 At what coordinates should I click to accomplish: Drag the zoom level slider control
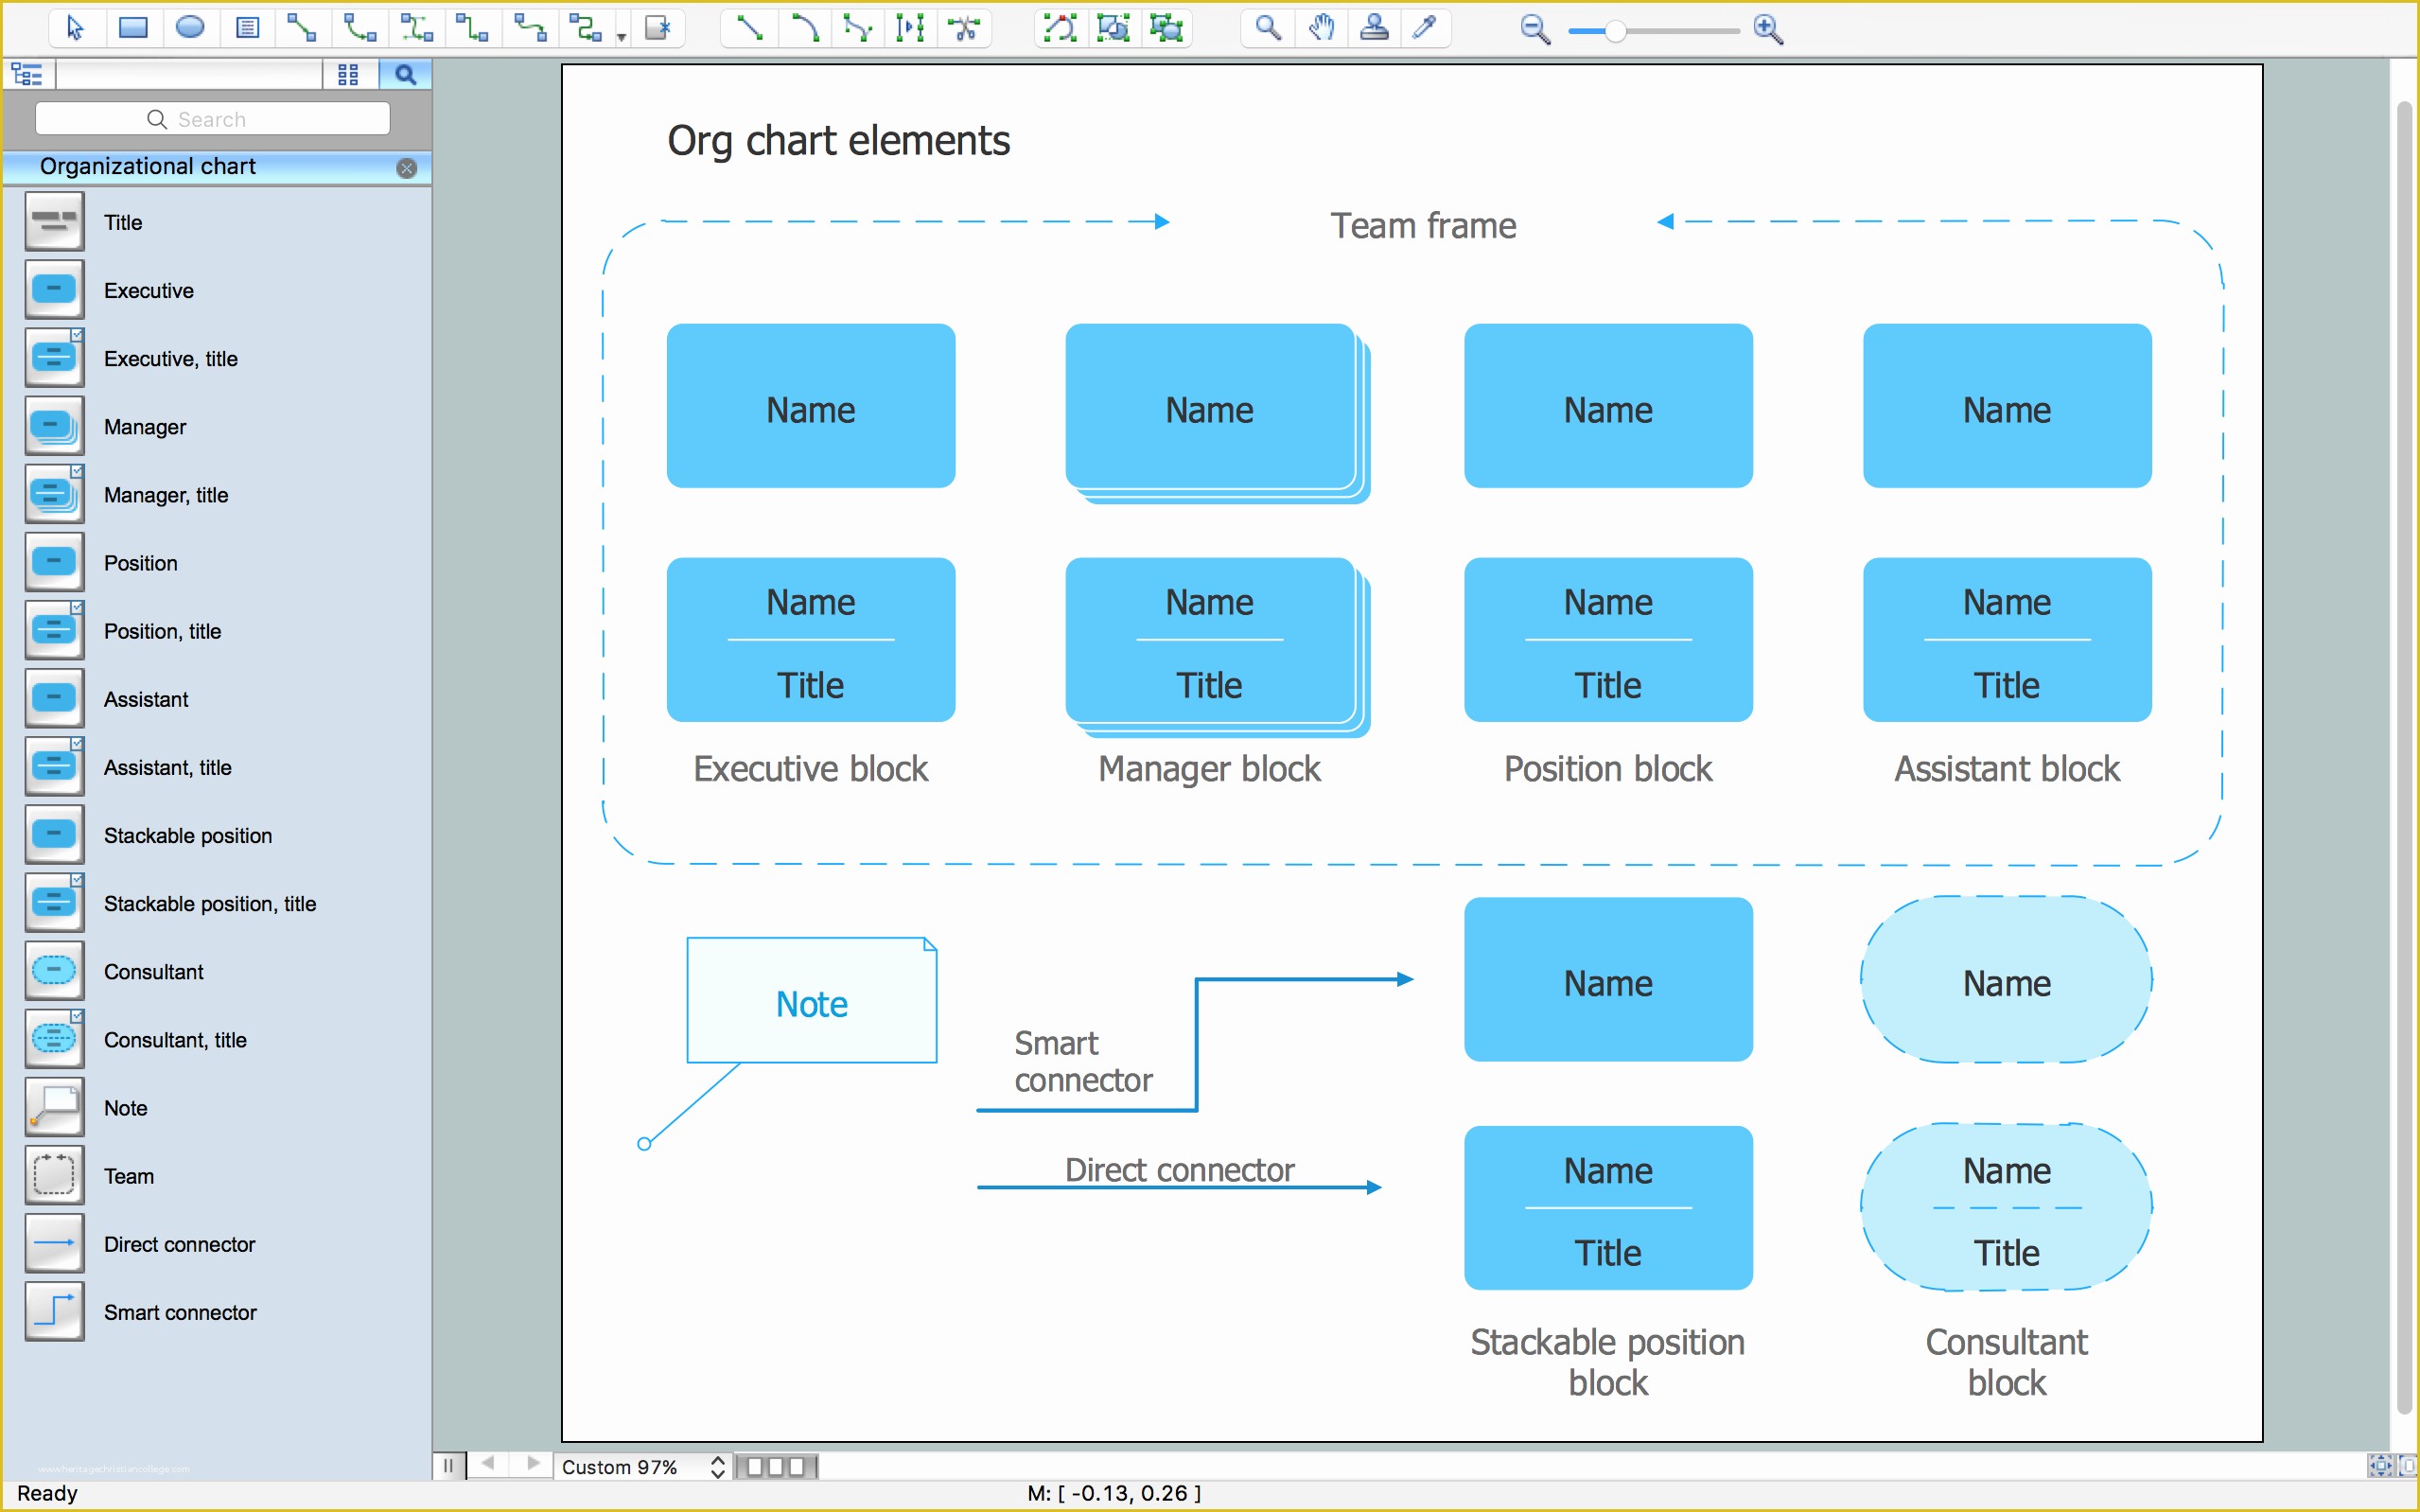point(1610,27)
